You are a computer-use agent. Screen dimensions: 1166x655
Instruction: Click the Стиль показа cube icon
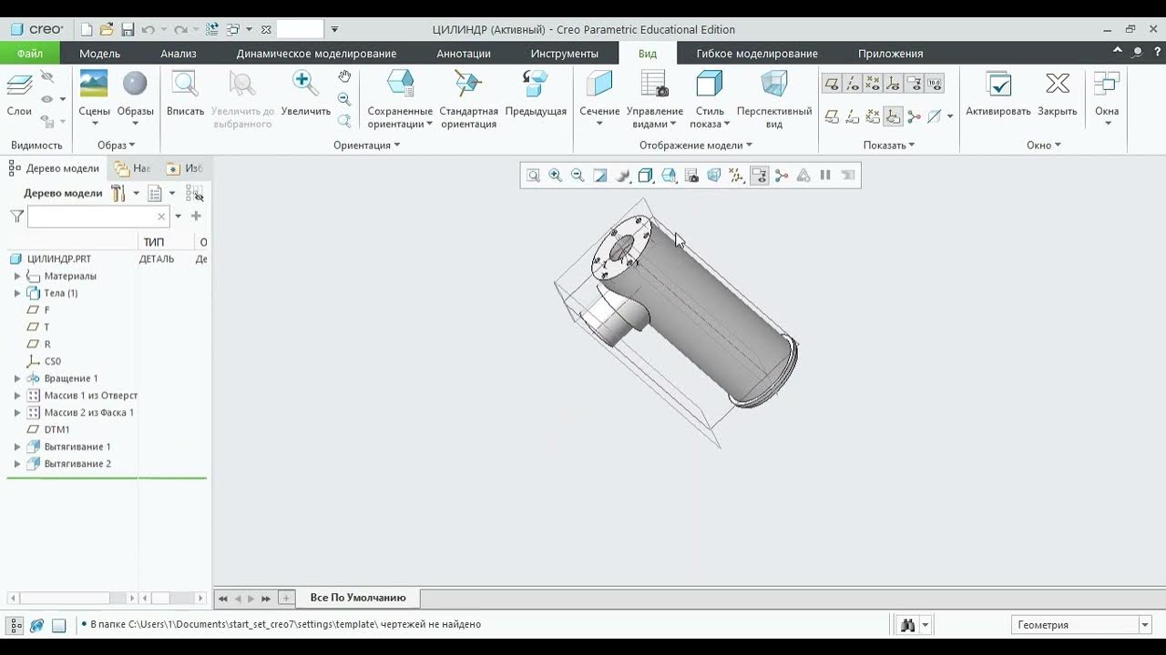(x=710, y=85)
